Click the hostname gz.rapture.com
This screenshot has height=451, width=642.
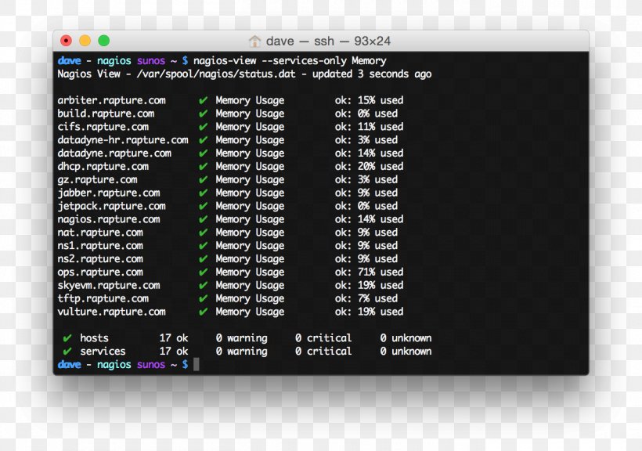[x=97, y=179]
